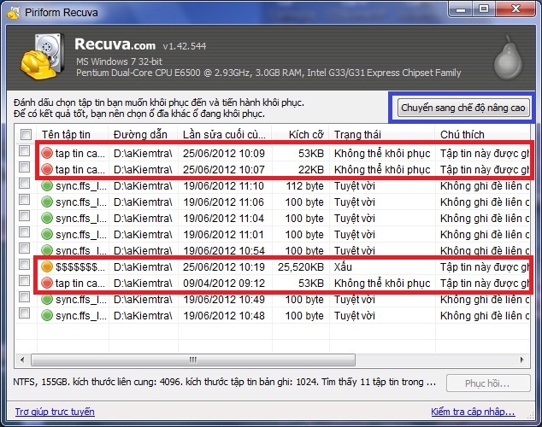Select the date cell 25/06/2012 10:07
This screenshot has height=427, width=542.
224,169
